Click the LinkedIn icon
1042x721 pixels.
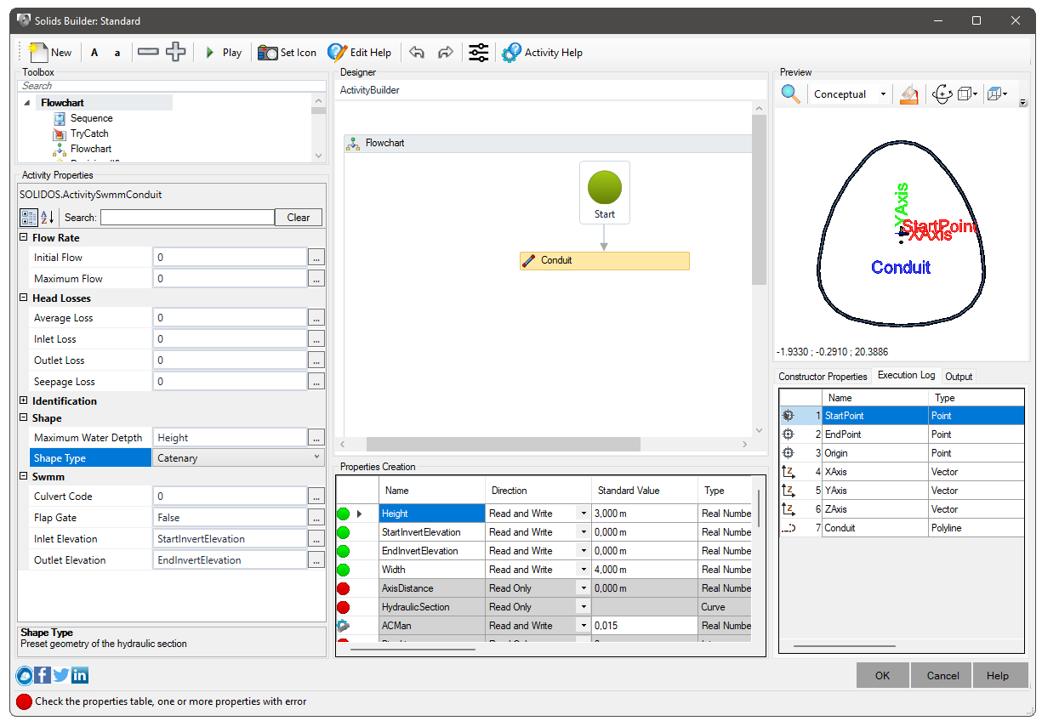80,676
